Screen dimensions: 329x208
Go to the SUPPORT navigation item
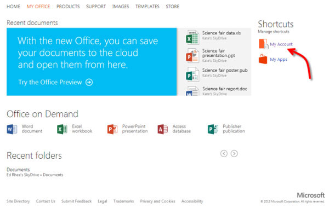pos(96,7)
